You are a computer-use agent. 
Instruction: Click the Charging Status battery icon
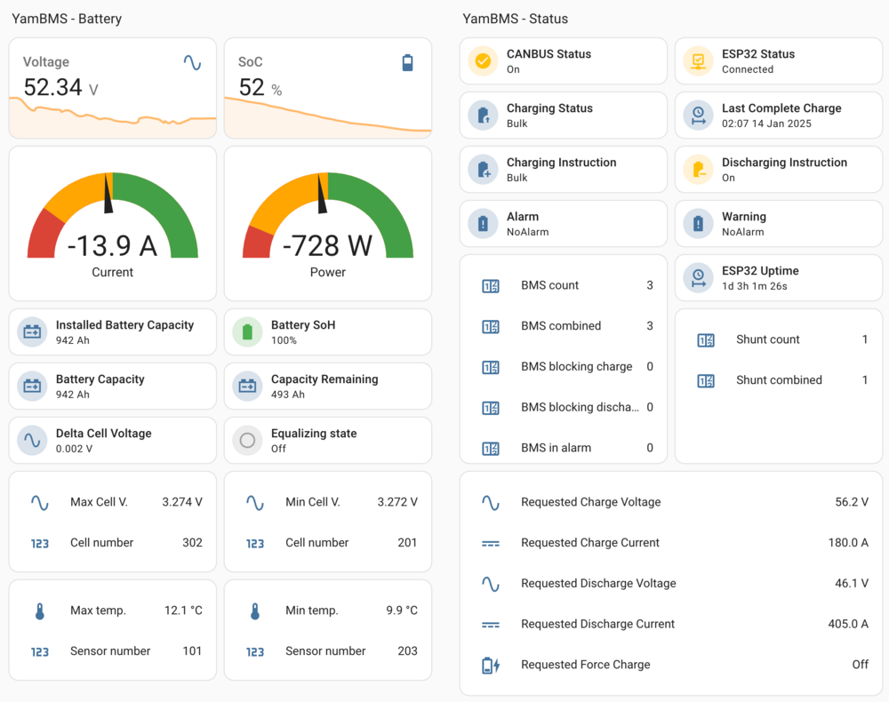pos(483,116)
